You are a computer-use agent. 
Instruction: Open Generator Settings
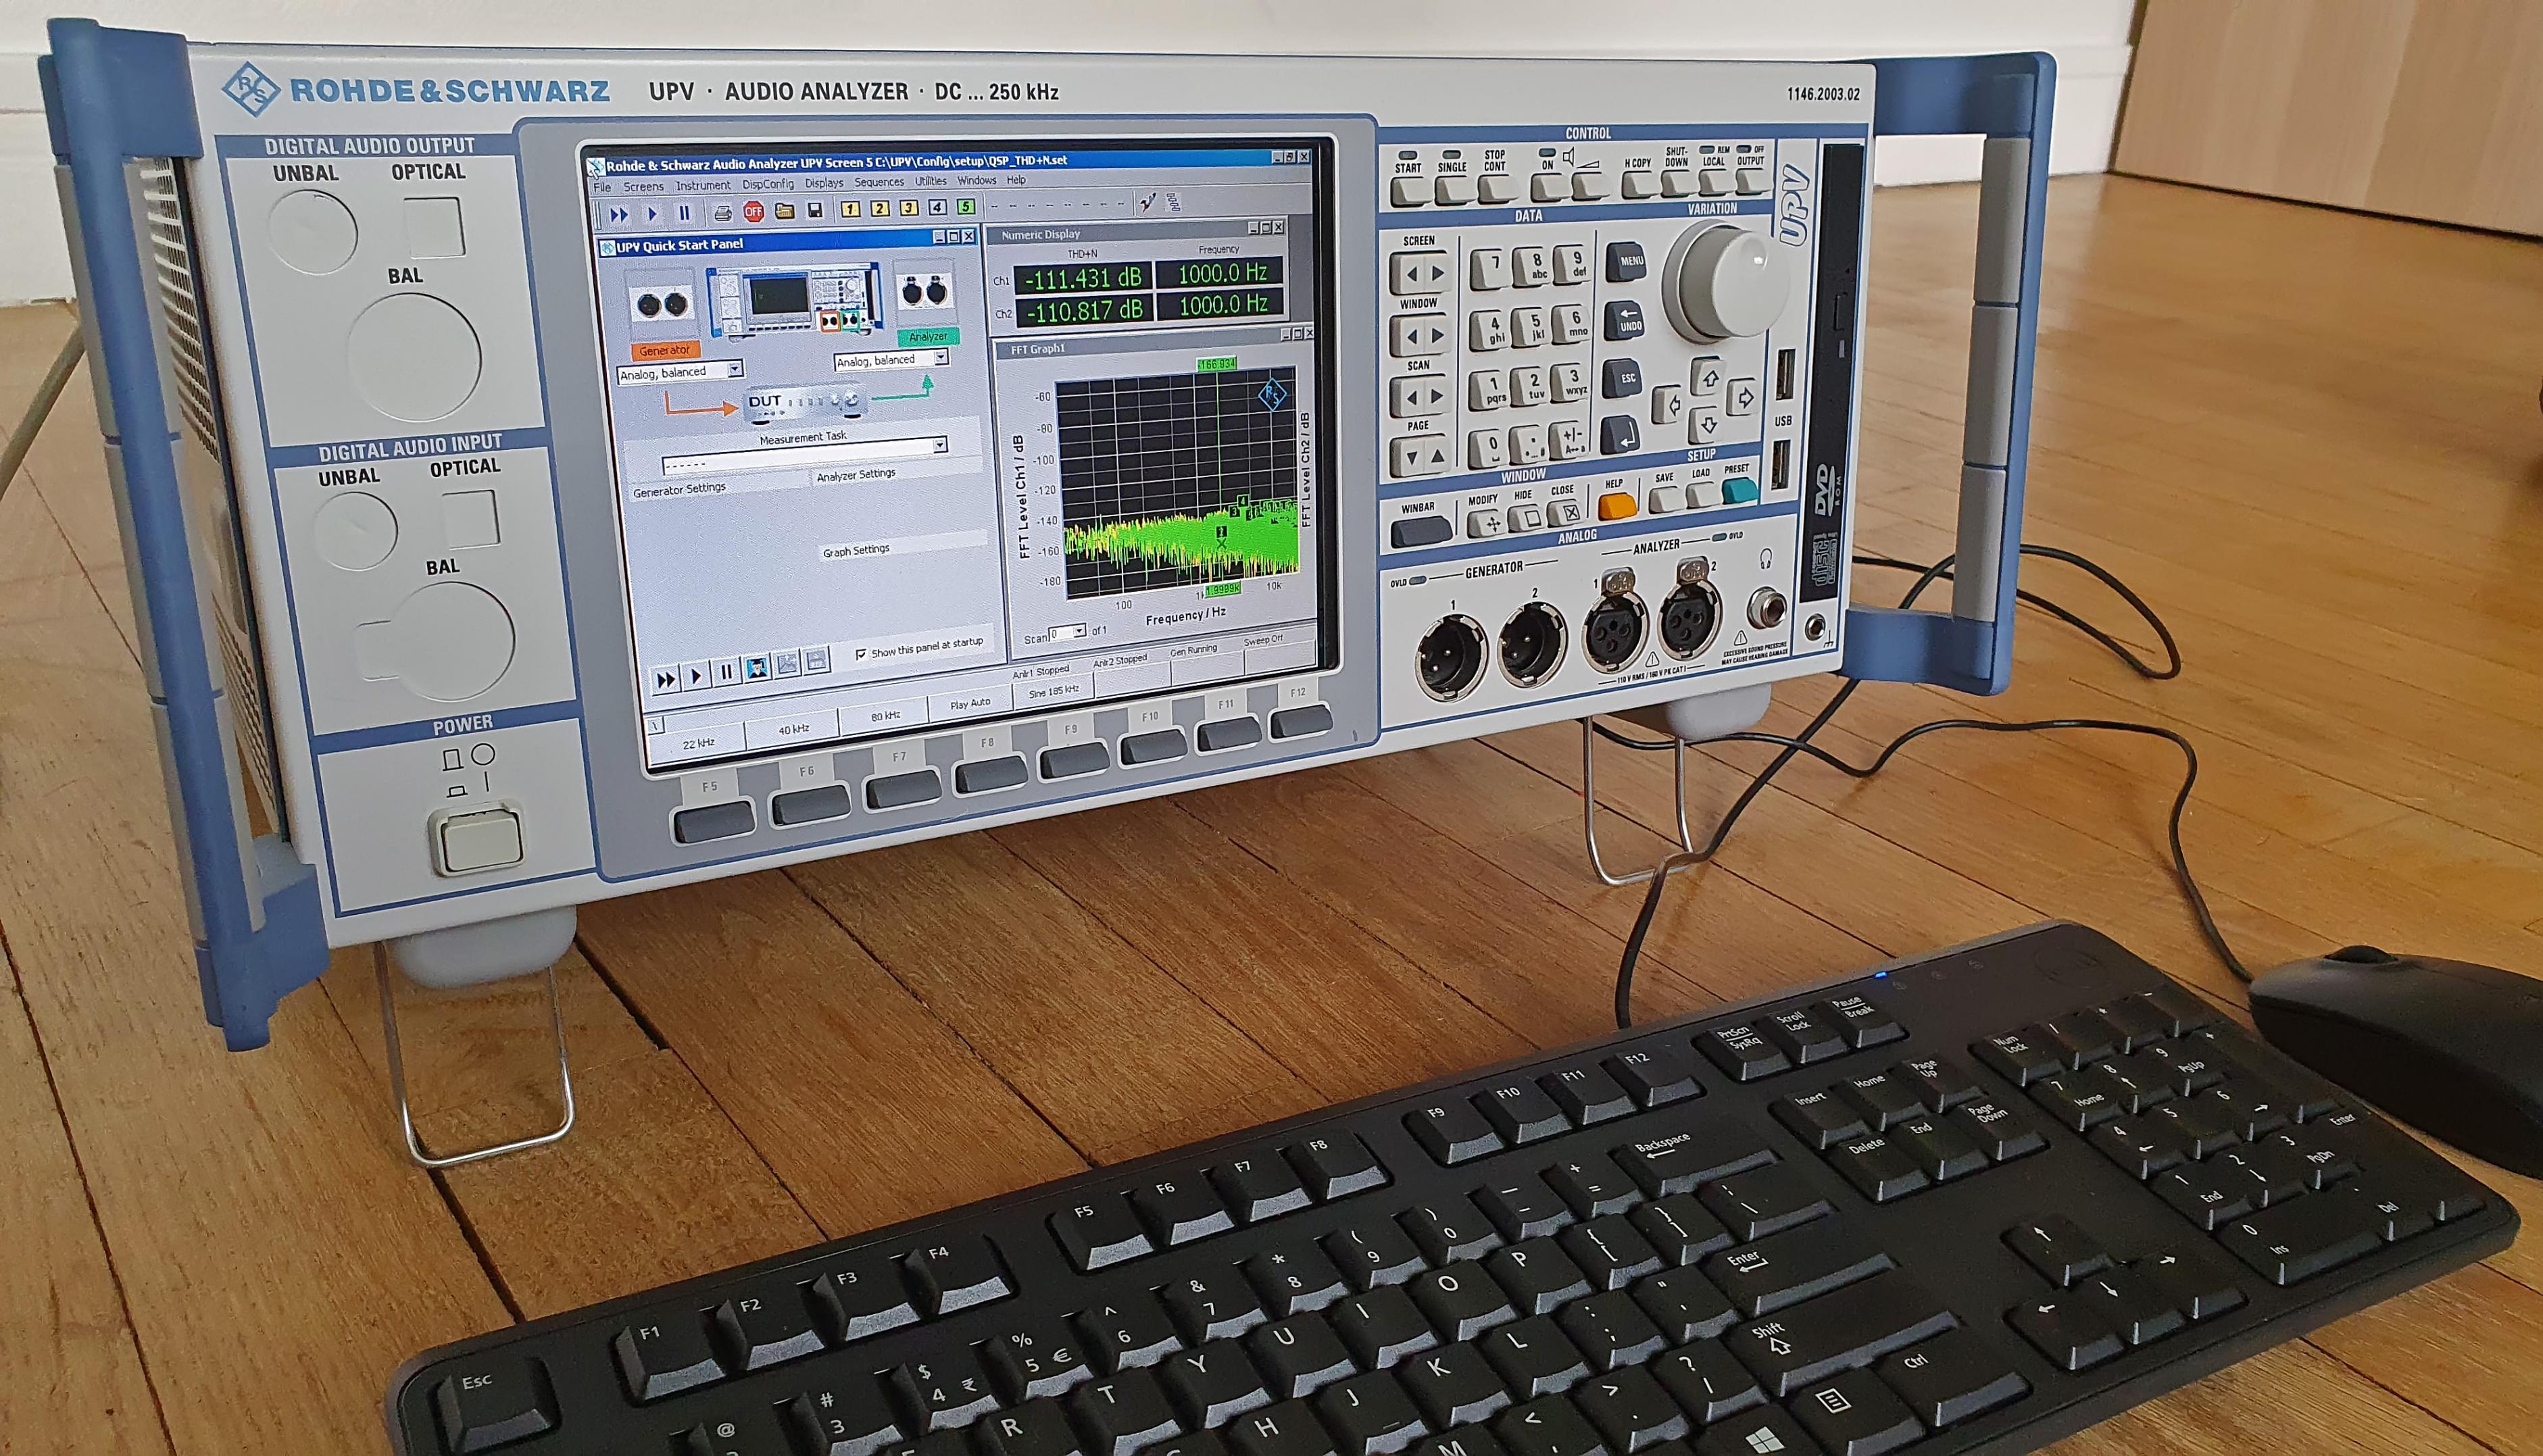pos(680,489)
